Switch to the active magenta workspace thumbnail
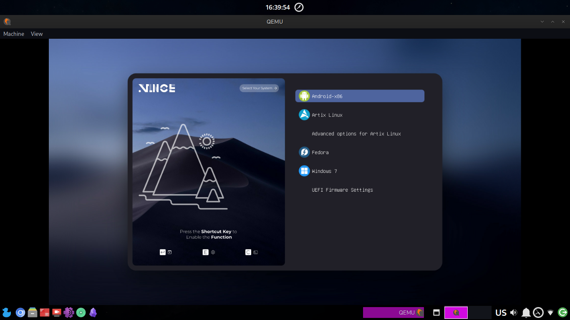The height and width of the screenshot is (320, 570). click(456, 312)
